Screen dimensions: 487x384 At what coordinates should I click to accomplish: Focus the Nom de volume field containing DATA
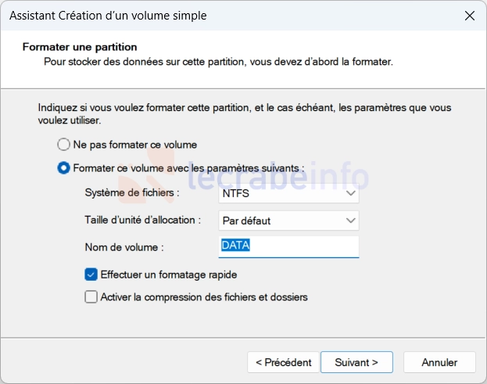(288, 247)
